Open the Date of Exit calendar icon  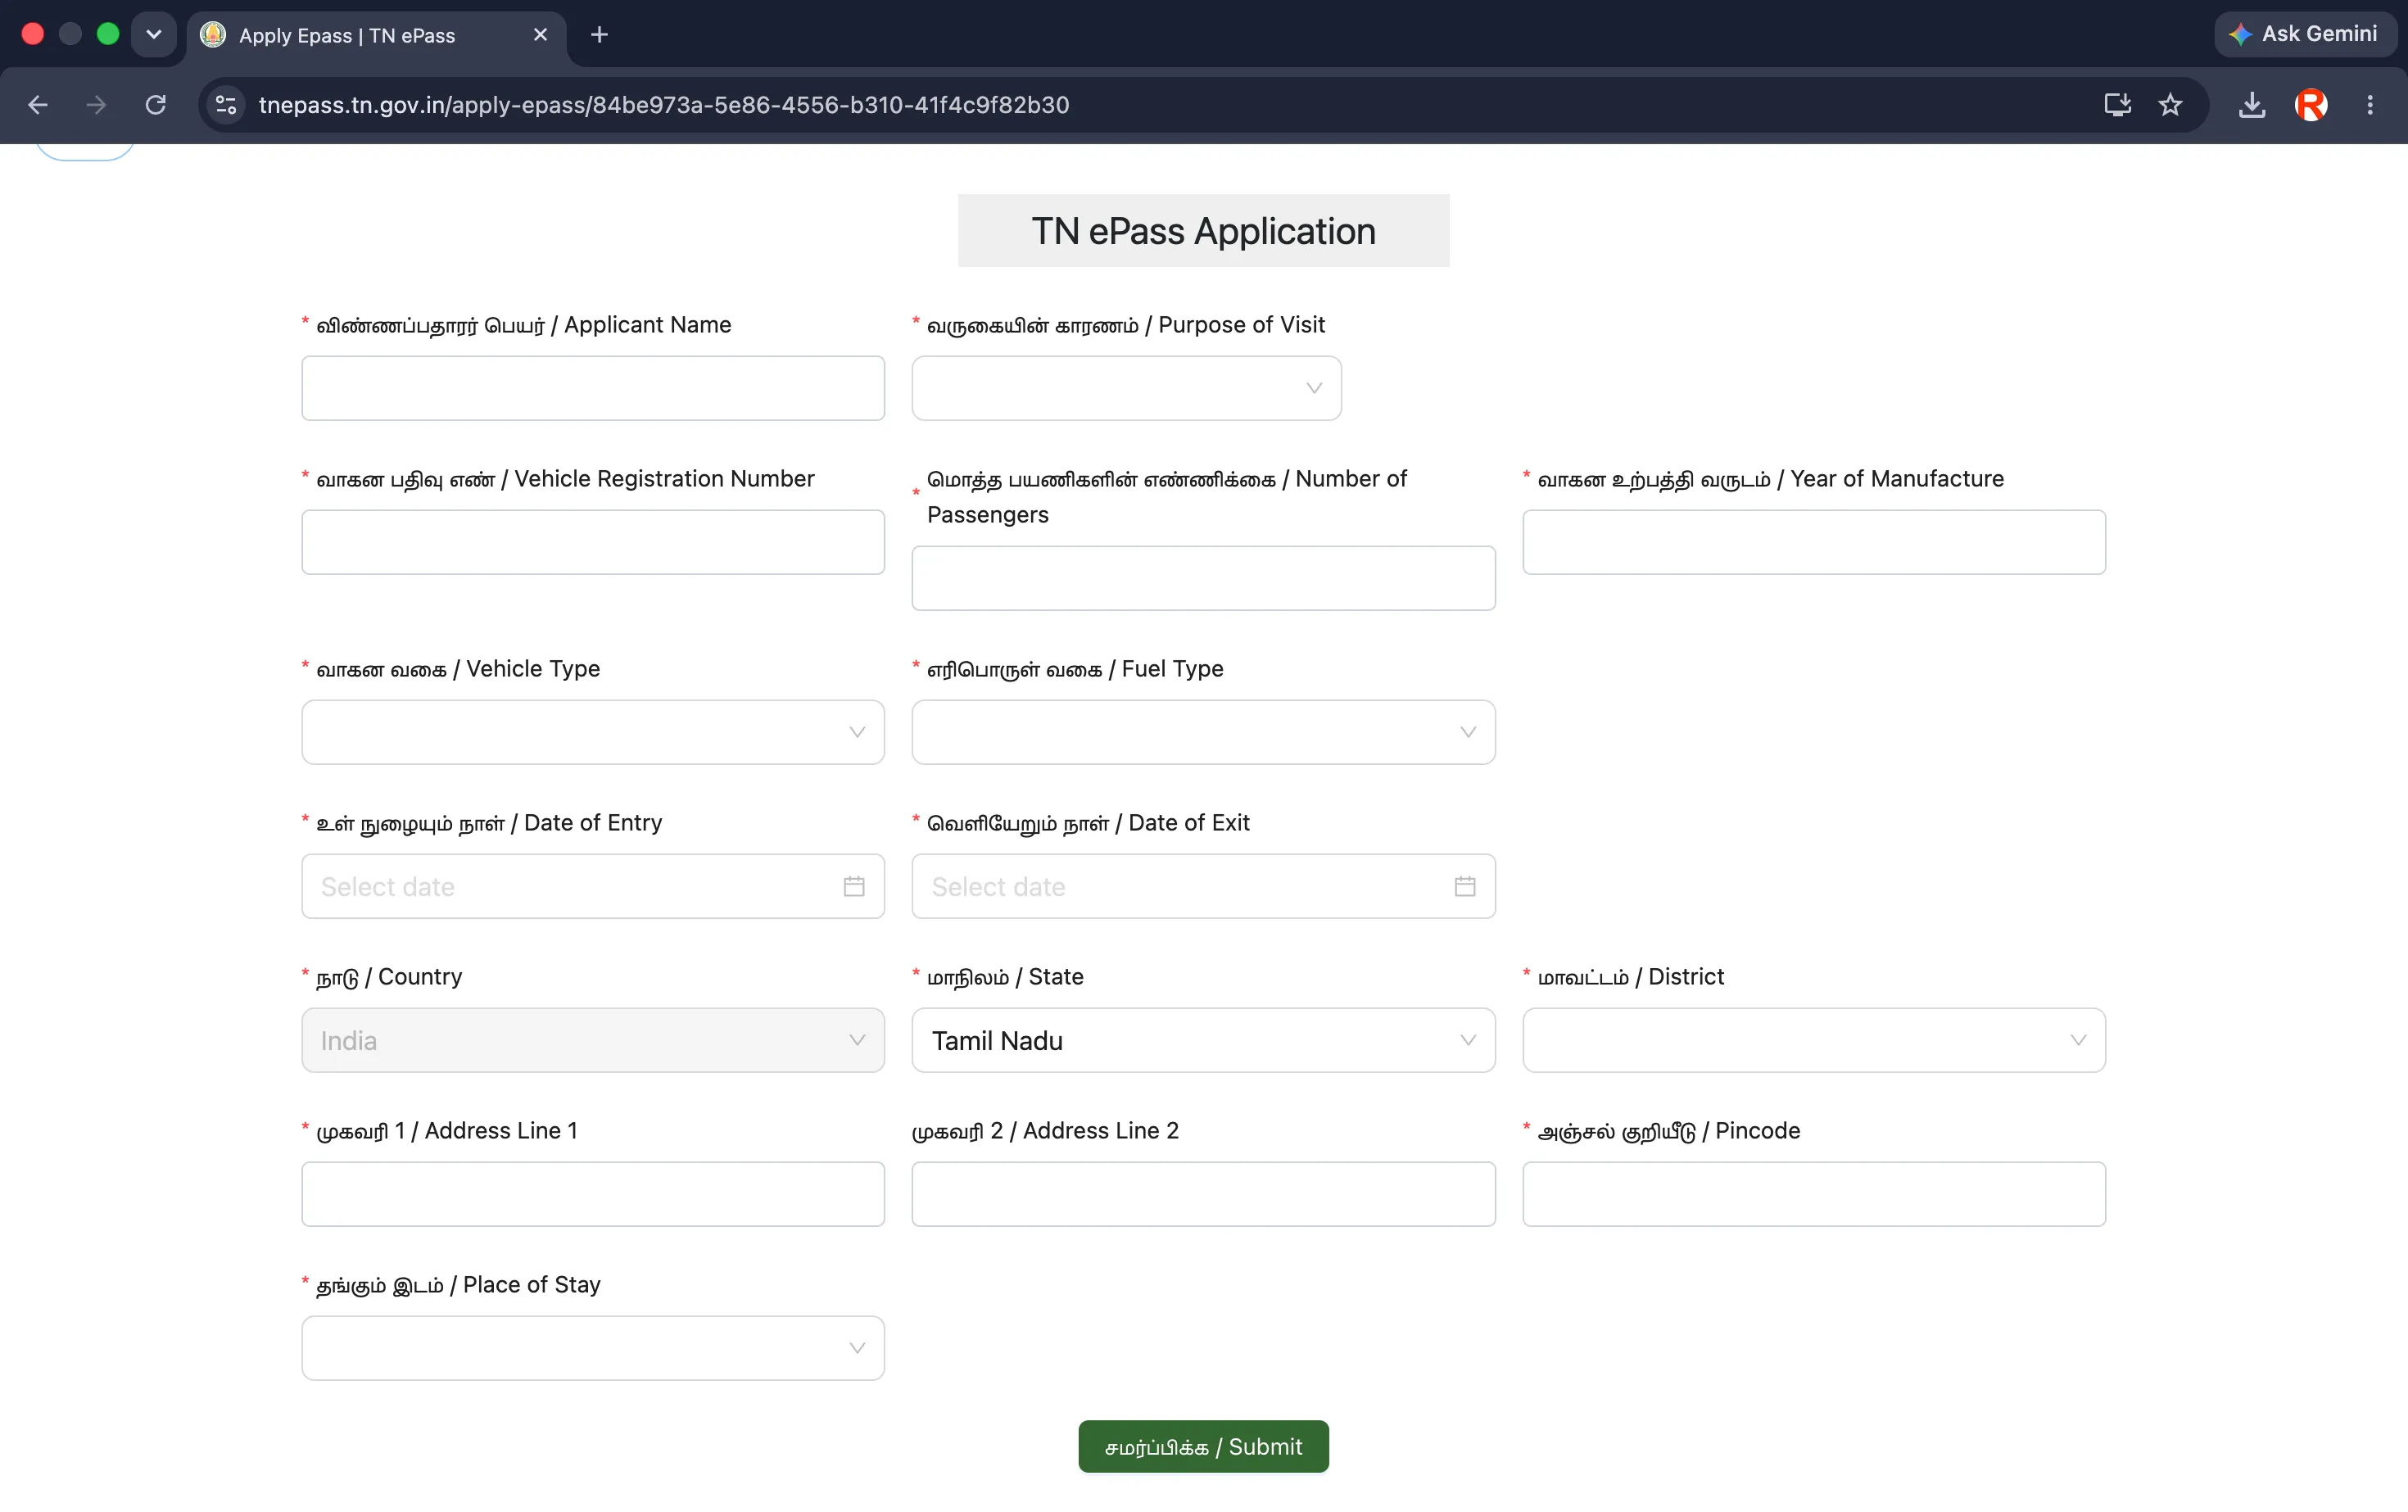point(1465,886)
